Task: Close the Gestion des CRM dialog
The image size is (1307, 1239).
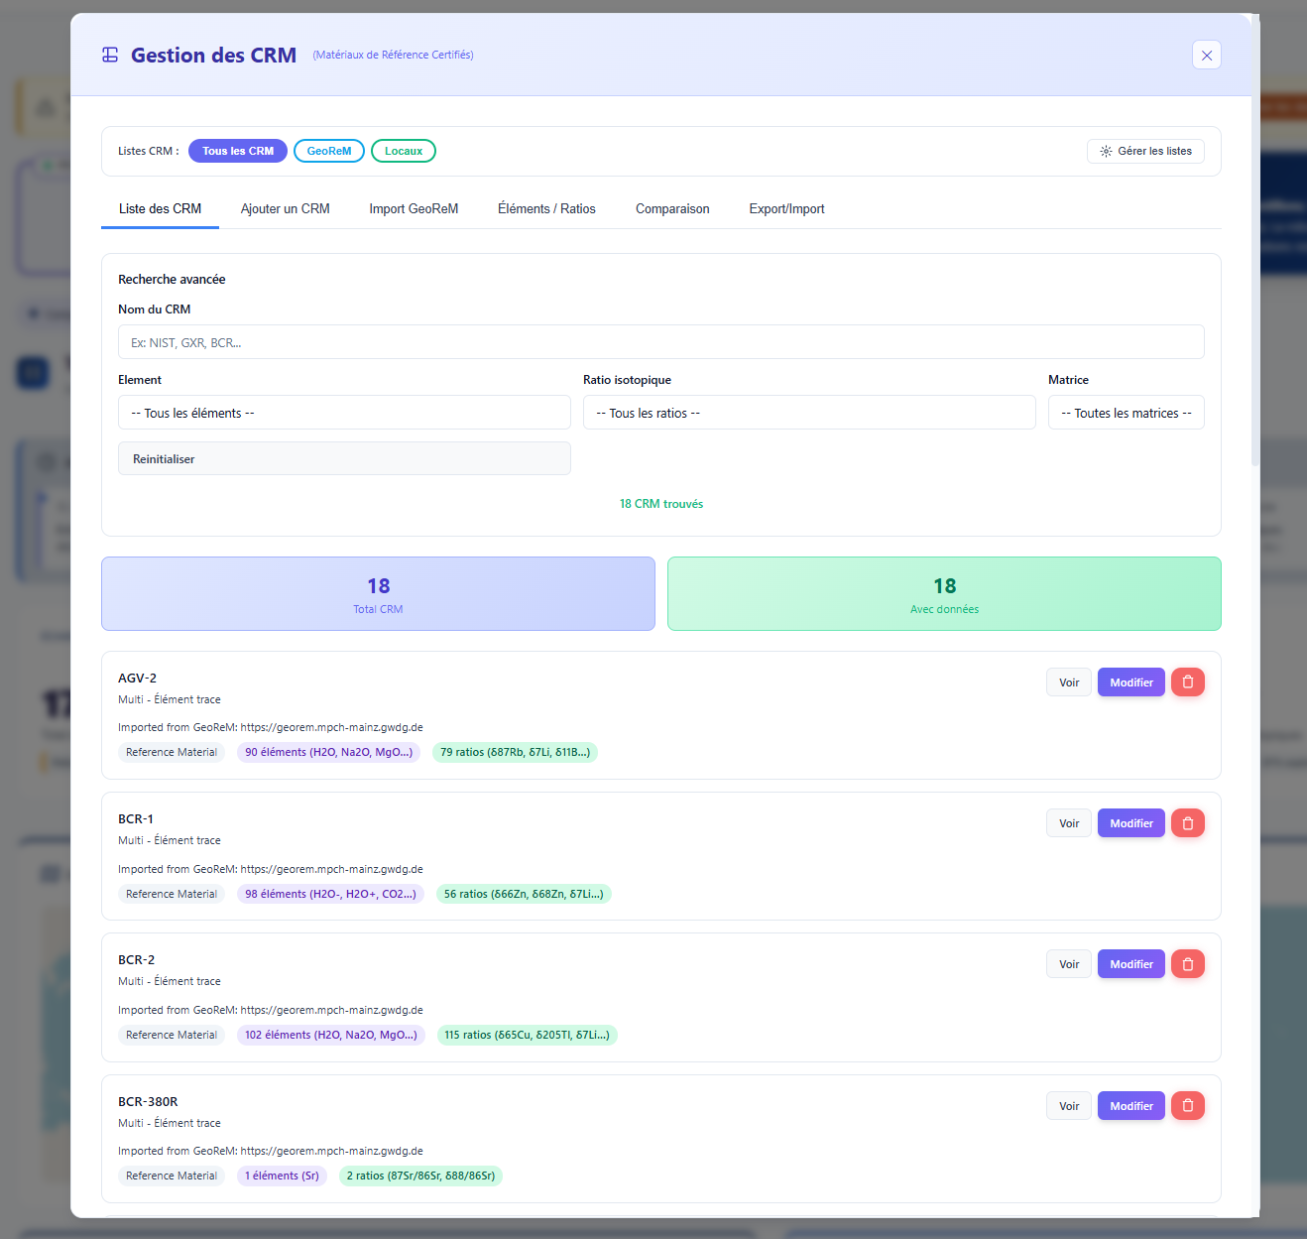Action: click(x=1206, y=56)
